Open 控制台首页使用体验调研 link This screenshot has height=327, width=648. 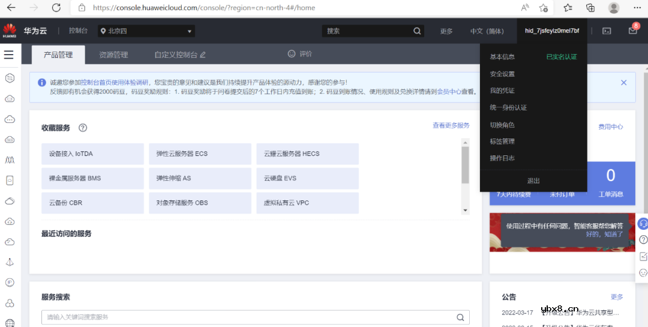coord(115,83)
